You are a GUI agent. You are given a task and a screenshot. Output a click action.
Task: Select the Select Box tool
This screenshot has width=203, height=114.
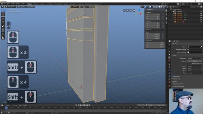(3, 11)
